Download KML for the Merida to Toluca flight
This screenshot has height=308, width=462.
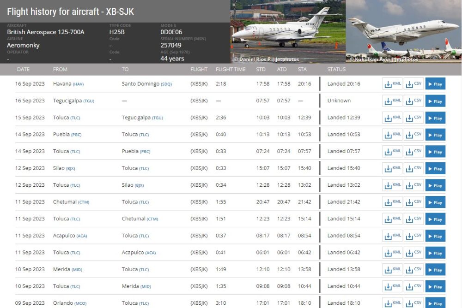392,269
